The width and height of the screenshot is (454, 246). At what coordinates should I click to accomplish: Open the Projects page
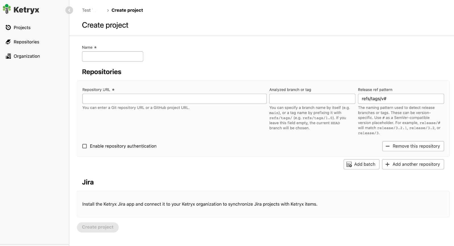tap(22, 27)
